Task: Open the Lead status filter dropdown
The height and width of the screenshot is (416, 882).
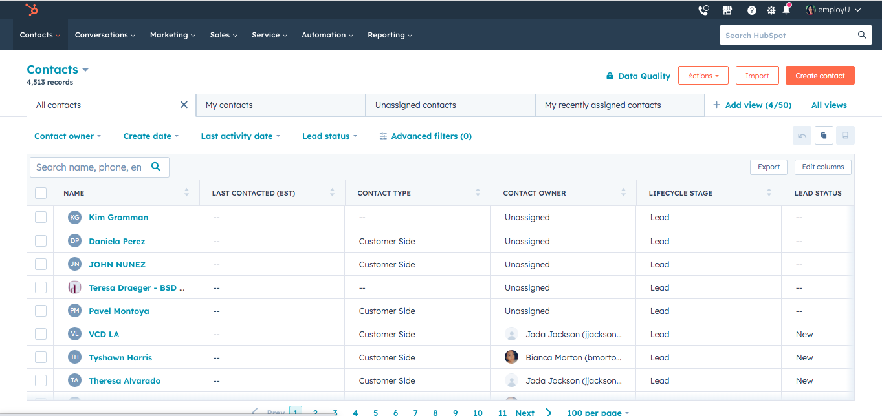Action: click(x=329, y=136)
